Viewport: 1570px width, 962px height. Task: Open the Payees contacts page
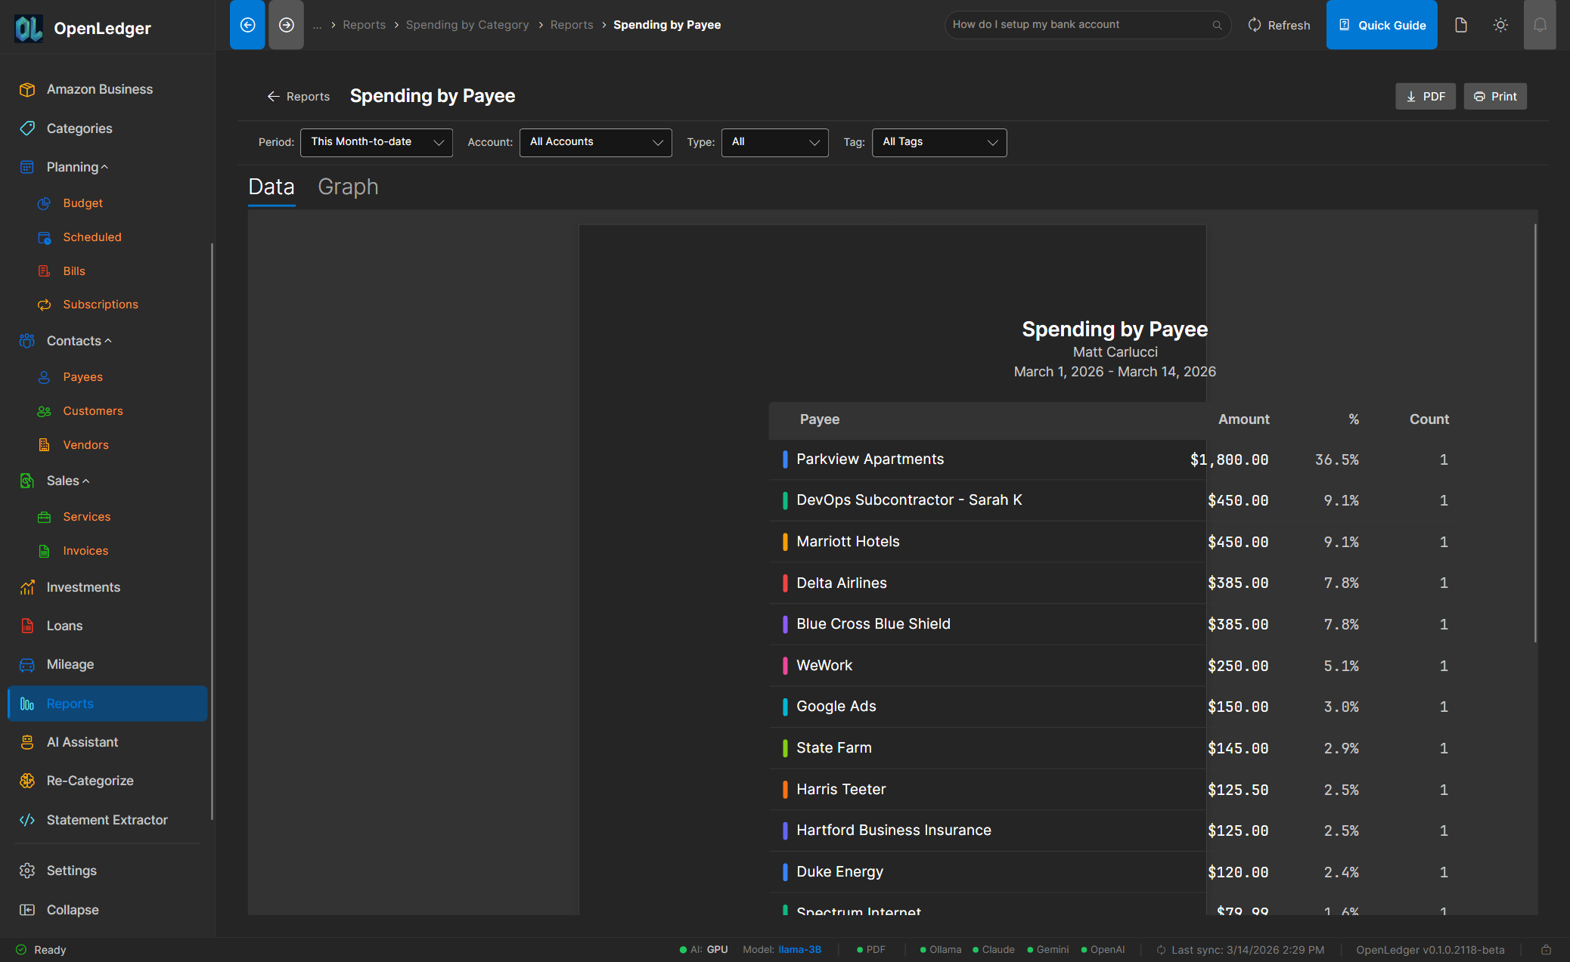[x=82, y=376]
